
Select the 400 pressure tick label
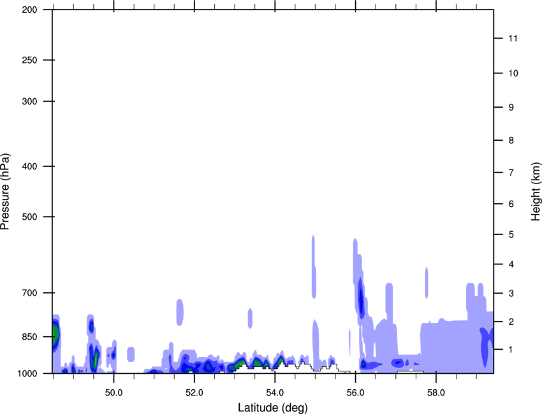(x=29, y=166)
